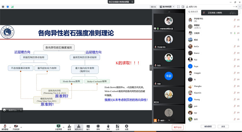Expand the share screen options arrow
Screen dimensions: 242x132
pyautogui.click(x=63, y=127)
